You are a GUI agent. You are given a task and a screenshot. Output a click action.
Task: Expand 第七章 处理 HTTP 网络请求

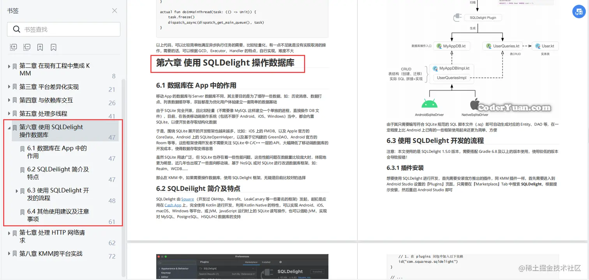[9, 232]
